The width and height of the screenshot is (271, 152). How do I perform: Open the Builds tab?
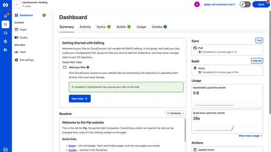coord(124,27)
